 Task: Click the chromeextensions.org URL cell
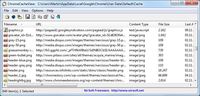pyautogui.click(x=80, y=80)
